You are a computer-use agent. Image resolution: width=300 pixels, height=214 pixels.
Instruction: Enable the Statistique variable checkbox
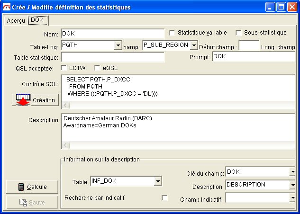[x=173, y=33]
